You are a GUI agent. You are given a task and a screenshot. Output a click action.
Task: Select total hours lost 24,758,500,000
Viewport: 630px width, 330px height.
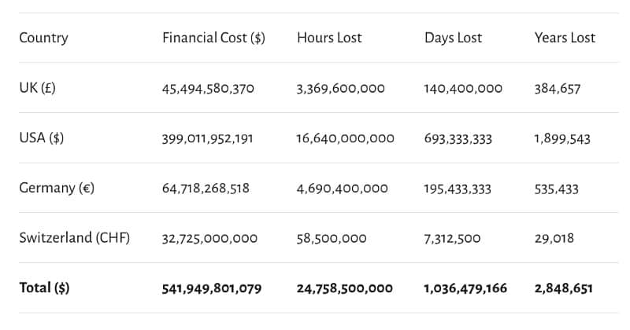pyautogui.click(x=344, y=288)
